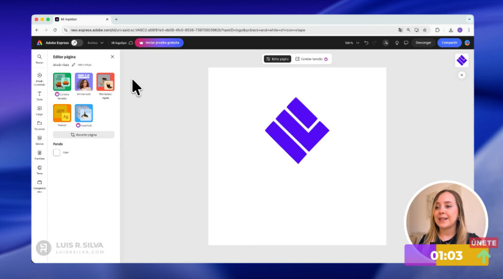503x279 pixels.
Task: Click the pencil icon next to Añadir título
Action: (74, 65)
